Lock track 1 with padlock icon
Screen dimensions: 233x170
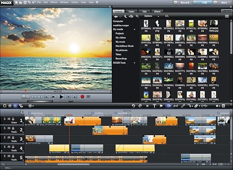click(x=13, y=119)
